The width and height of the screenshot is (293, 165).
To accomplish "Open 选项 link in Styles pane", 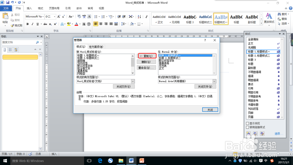I will coord(279,134).
